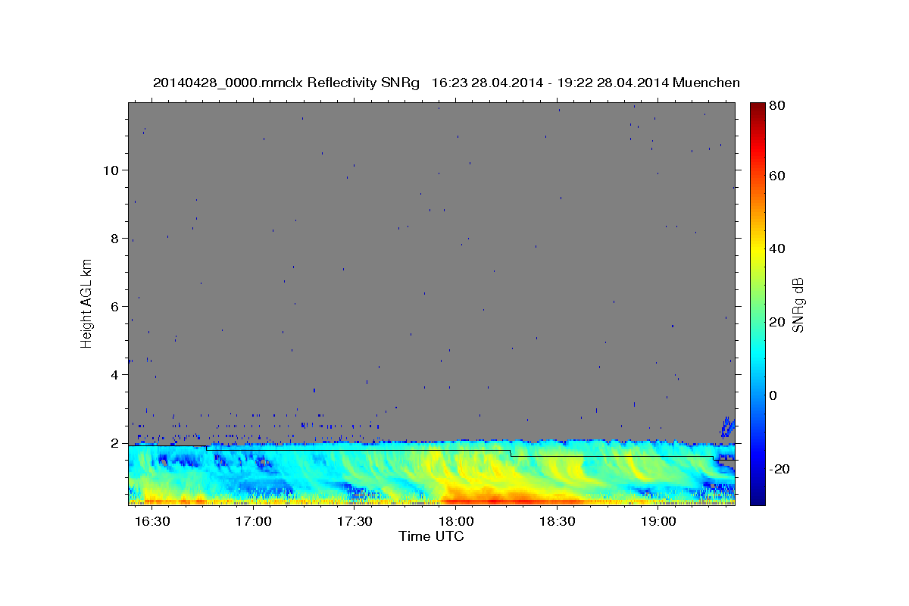Click the 'Height AGL km' axis label

87,303
